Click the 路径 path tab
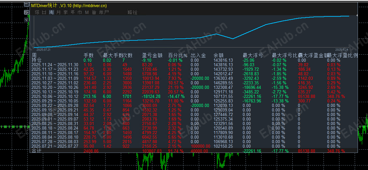The image size is (368, 170). click(x=133, y=12)
